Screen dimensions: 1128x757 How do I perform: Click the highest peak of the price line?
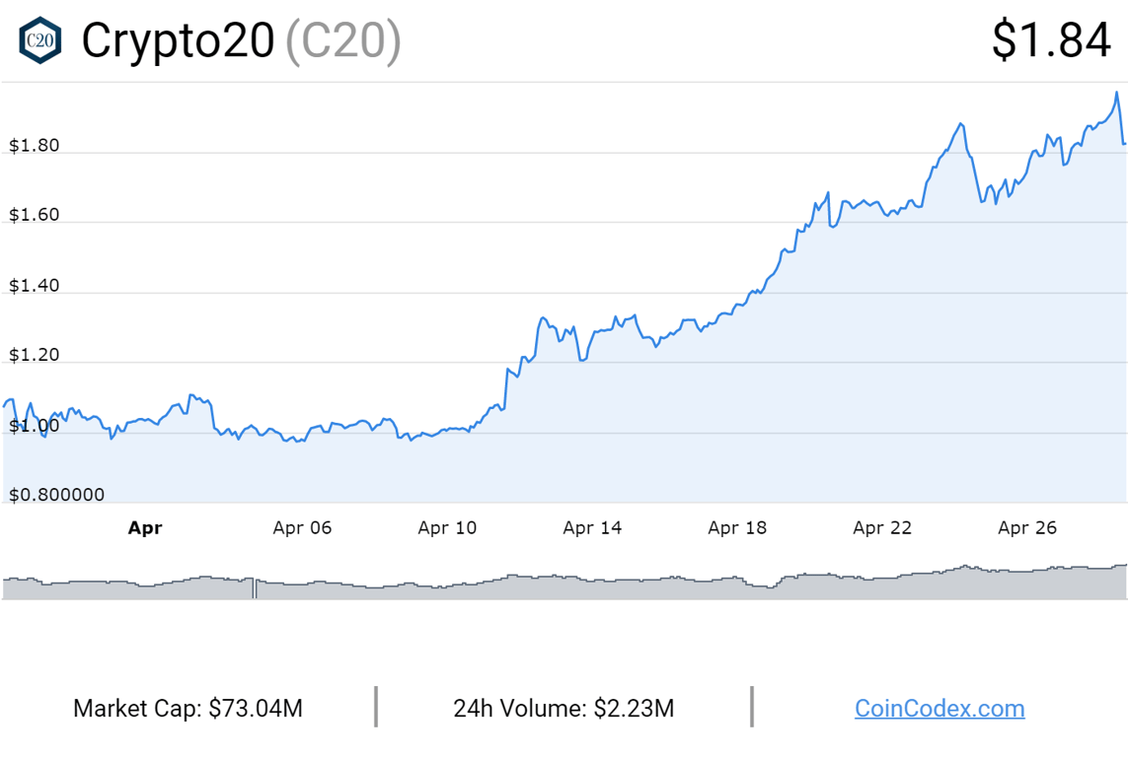coord(1116,93)
